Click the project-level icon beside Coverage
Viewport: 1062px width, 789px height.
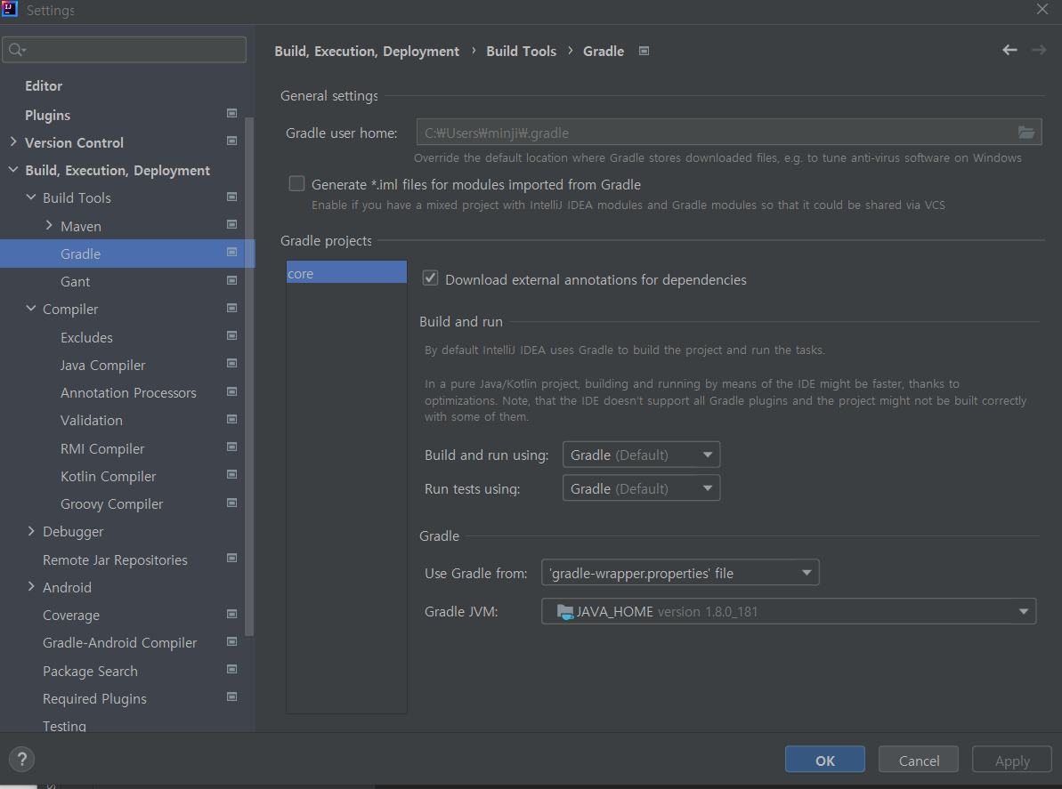click(x=231, y=614)
